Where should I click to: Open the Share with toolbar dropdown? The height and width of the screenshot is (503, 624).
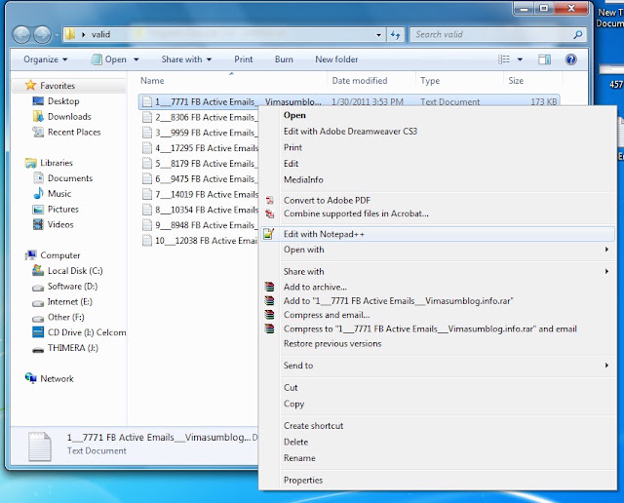pyautogui.click(x=186, y=59)
